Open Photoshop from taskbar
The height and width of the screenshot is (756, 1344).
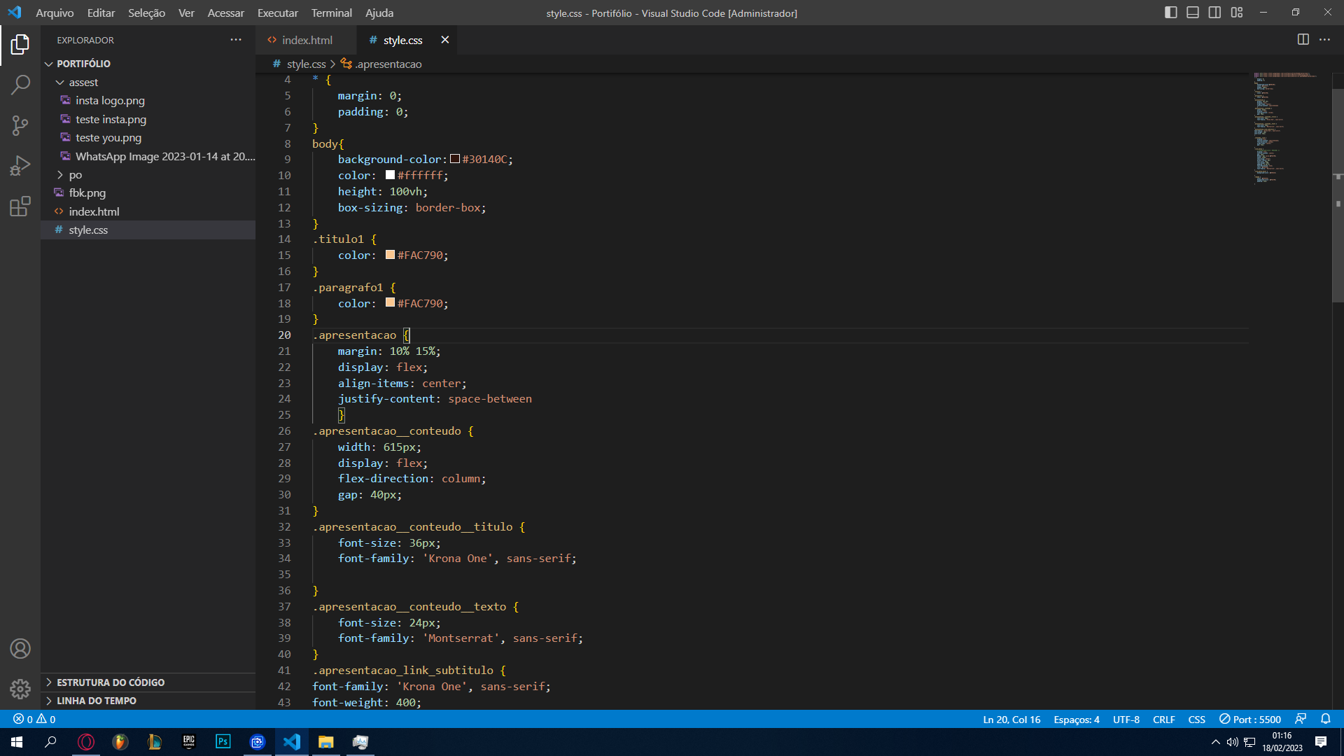point(223,742)
